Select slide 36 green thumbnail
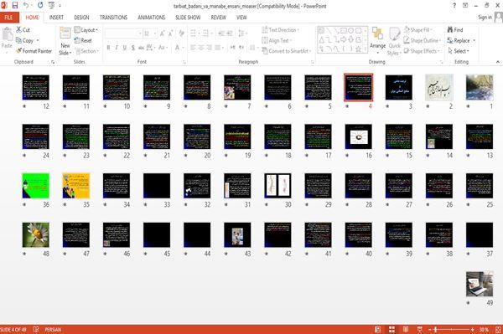This screenshot has width=503, height=334. pos(35,186)
